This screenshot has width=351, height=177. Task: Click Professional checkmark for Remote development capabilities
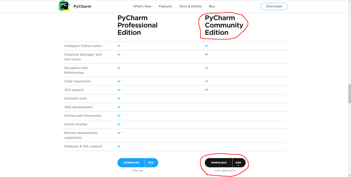pos(119,133)
